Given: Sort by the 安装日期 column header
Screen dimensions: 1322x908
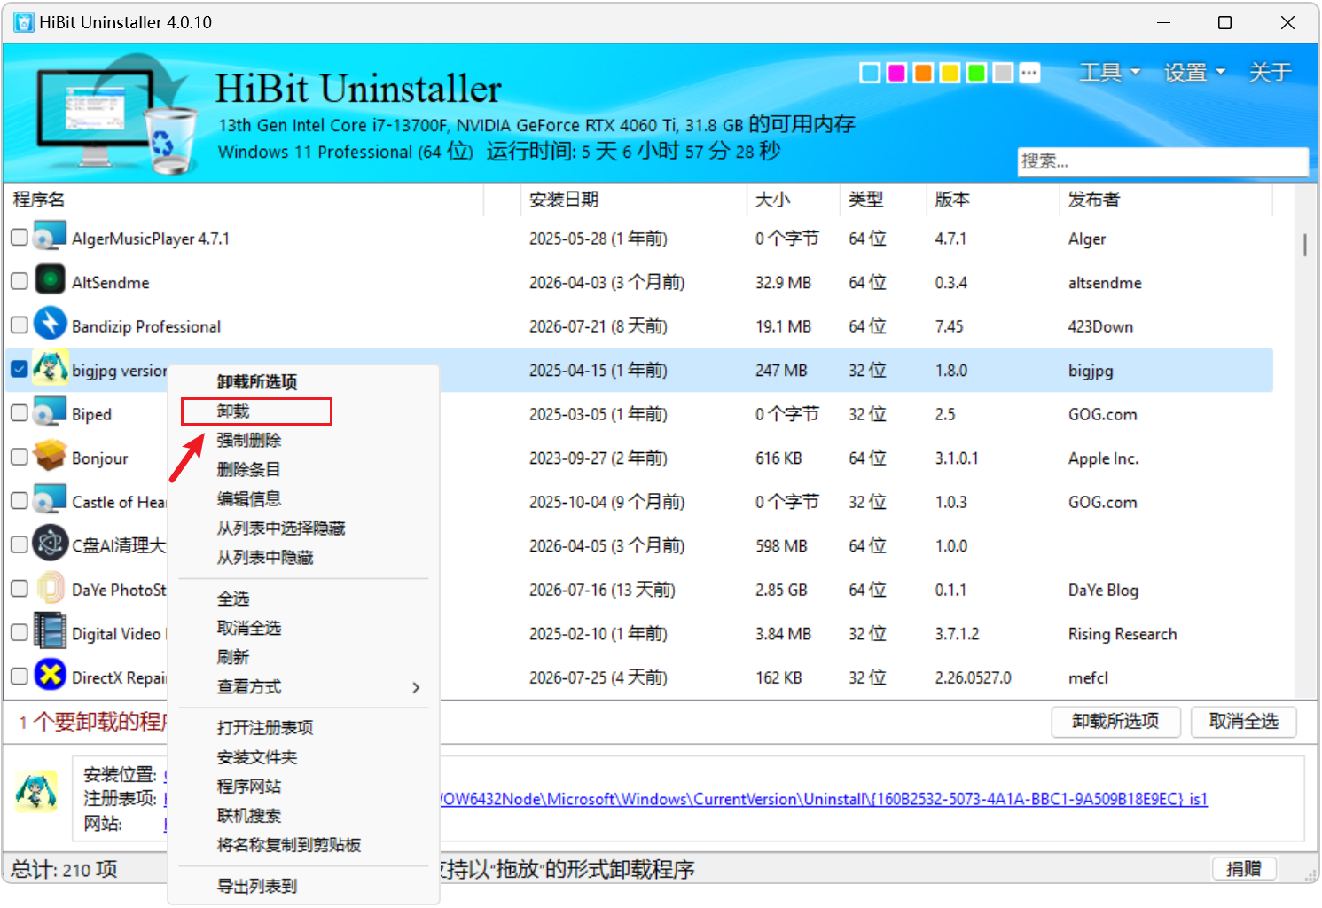Looking at the screenshot, I should click(x=633, y=200).
